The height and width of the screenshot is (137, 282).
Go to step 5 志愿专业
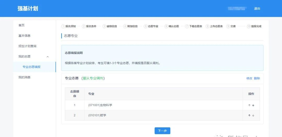click(x=151, y=26)
